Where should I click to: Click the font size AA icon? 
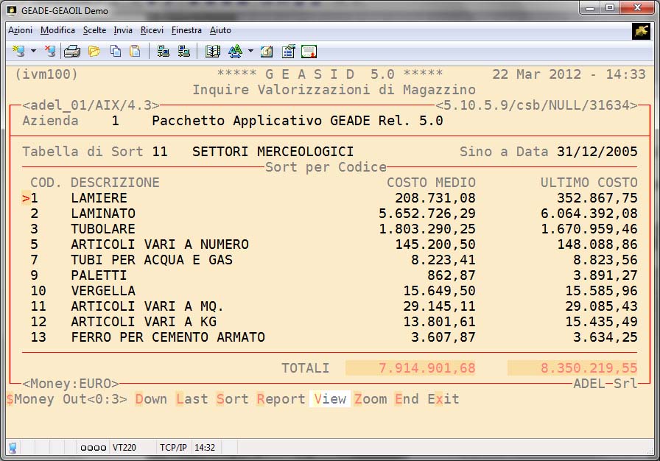click(235, 51)
